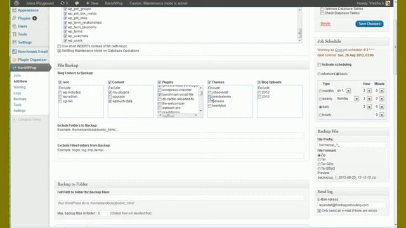This screenshot has height=228, width=406.
Task: Open Backups under BackWPup
Action: [x=20, y=99]
